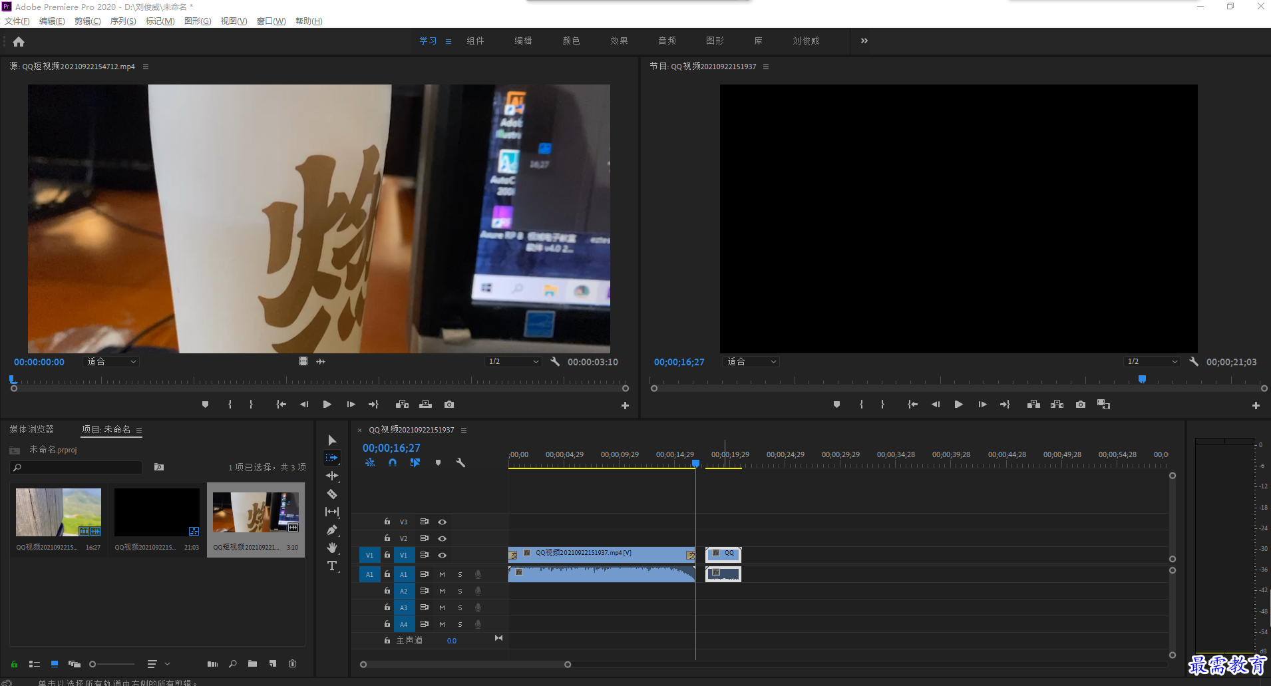This screenshot has height=686, width=1271.
Task: Switch to 颜色 workspace tab
Action: (571, 41)
